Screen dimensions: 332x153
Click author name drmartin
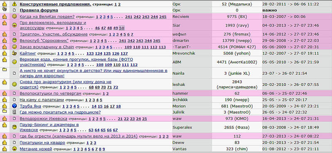click(181, 40)
